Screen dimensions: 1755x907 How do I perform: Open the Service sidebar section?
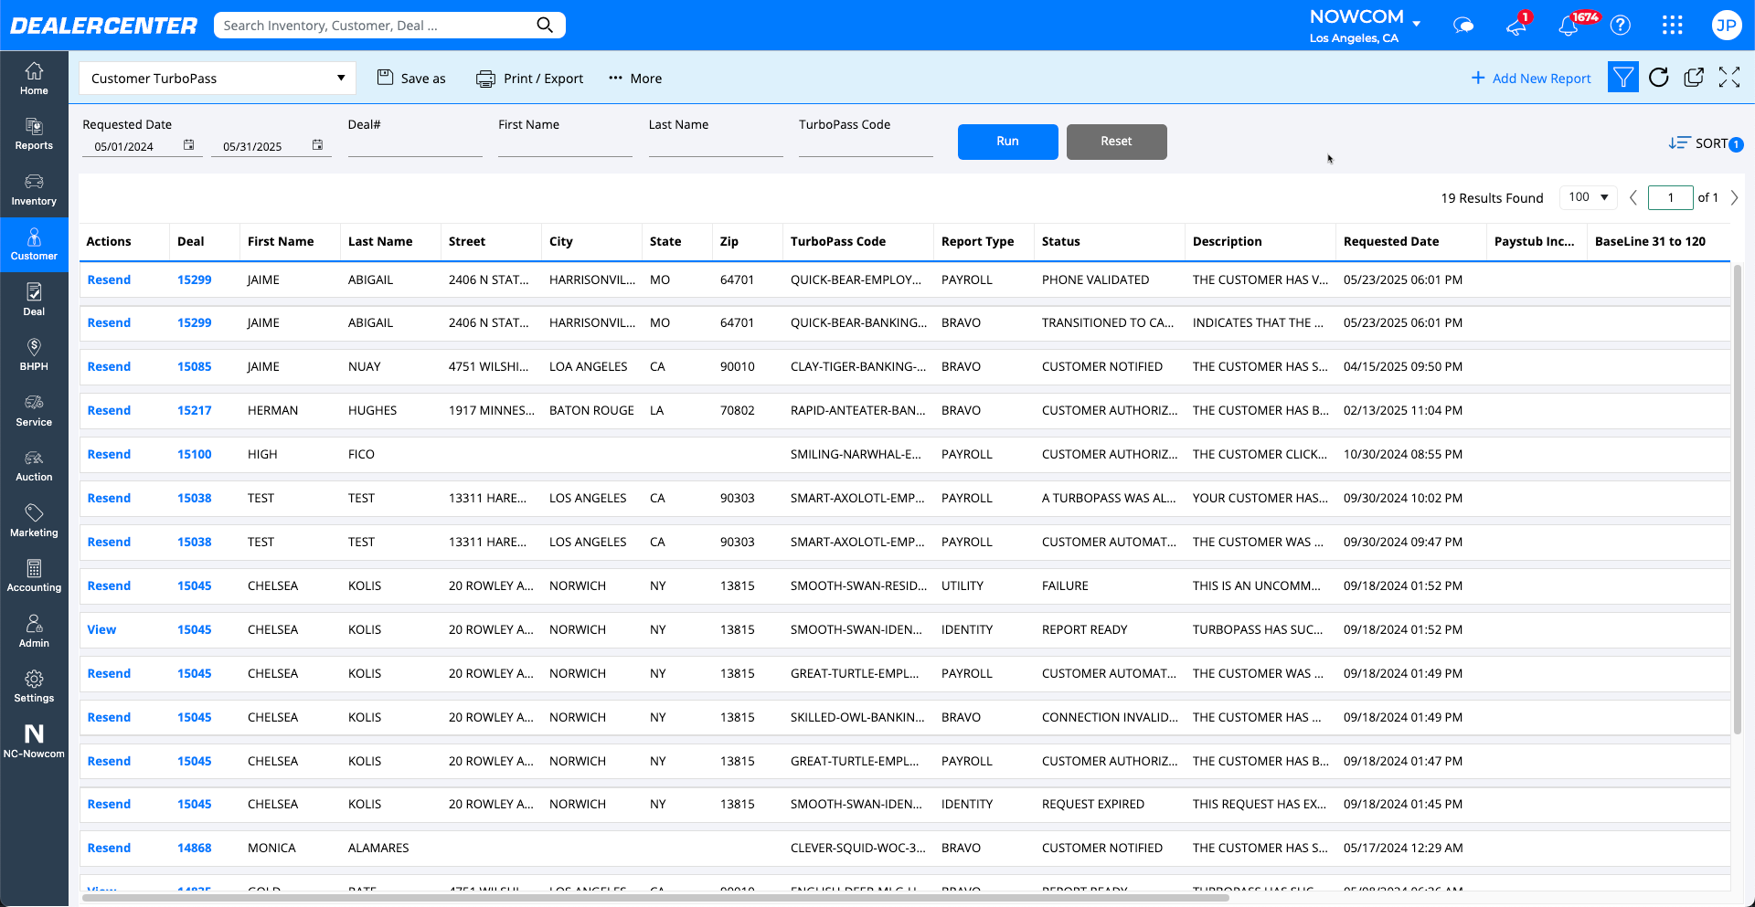tap(34, 410)
